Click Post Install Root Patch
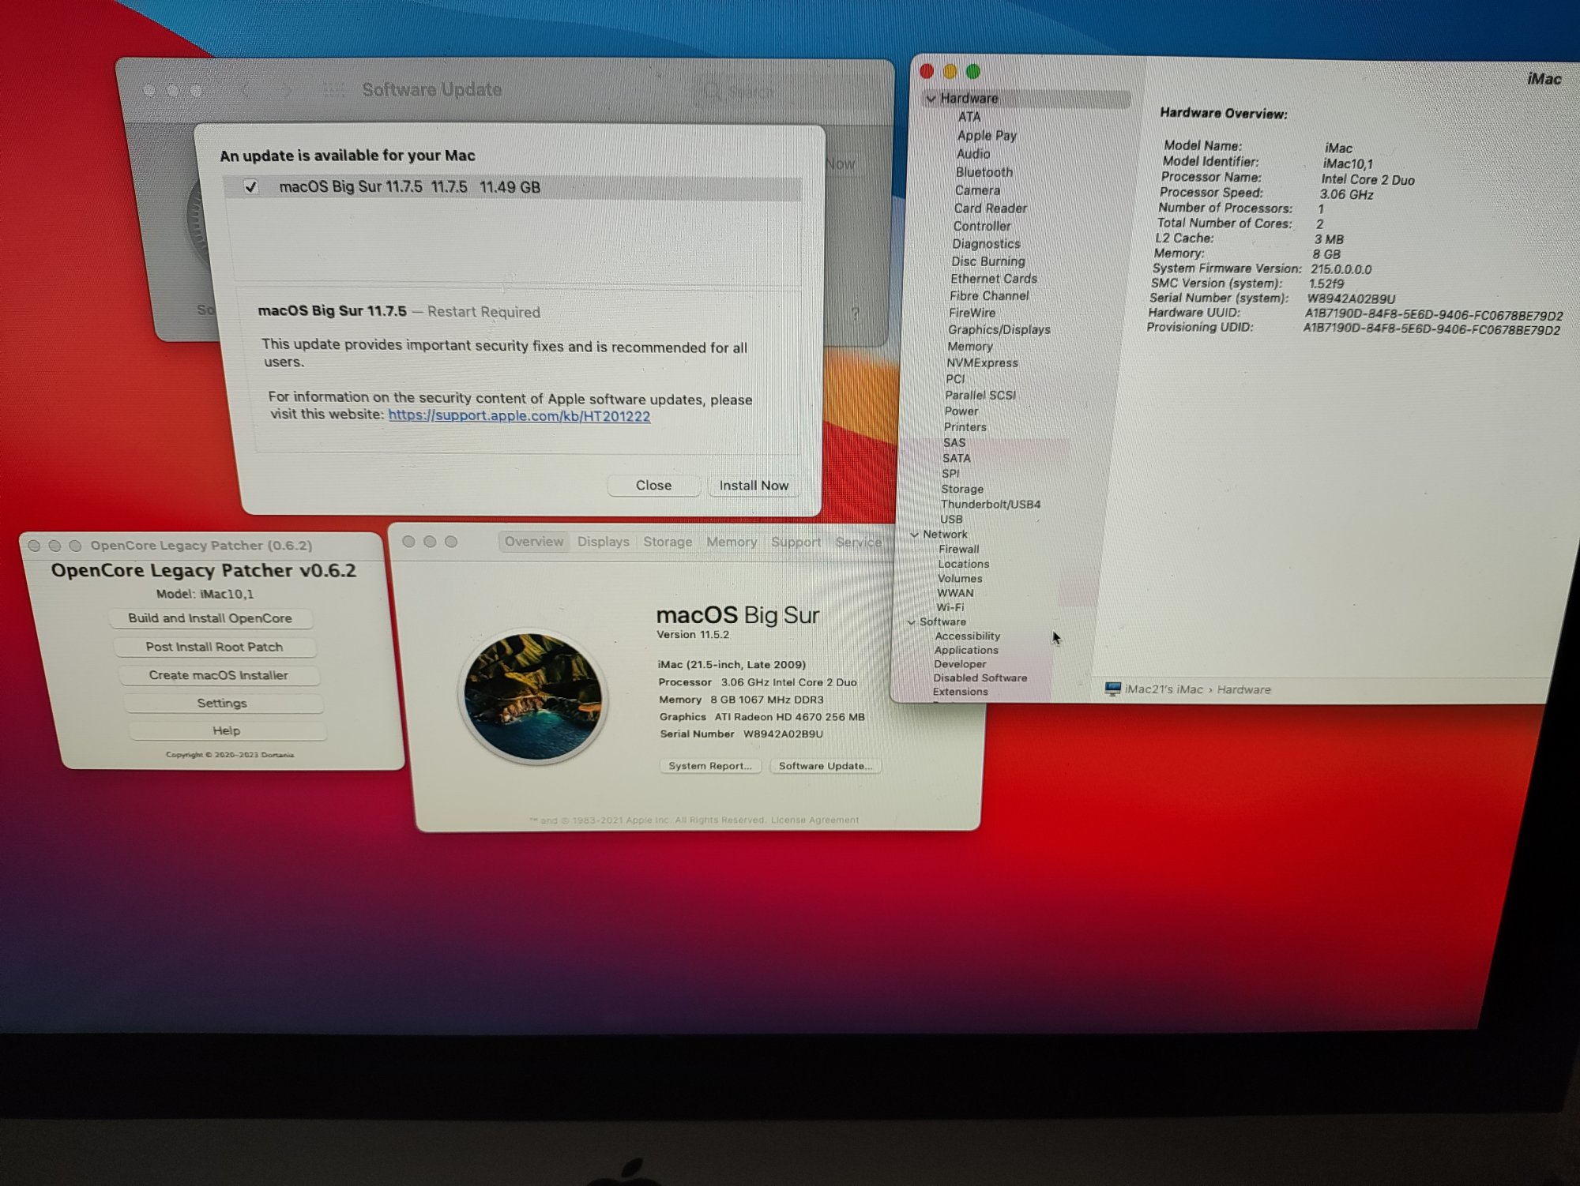The width and height of the screenshot is (1580, 1186). 214,647
